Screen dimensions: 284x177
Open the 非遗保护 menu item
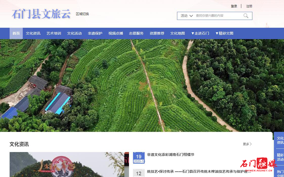pyautogui.click(x=95, y=34)
